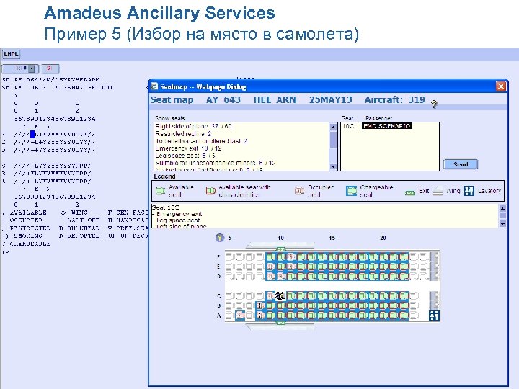519x389 pixels.
Task: Select available seat 12E
Action: pyautogui.click(x=301, y=267)
